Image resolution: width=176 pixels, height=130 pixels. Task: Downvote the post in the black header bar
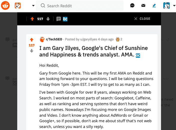click(48, 19)
